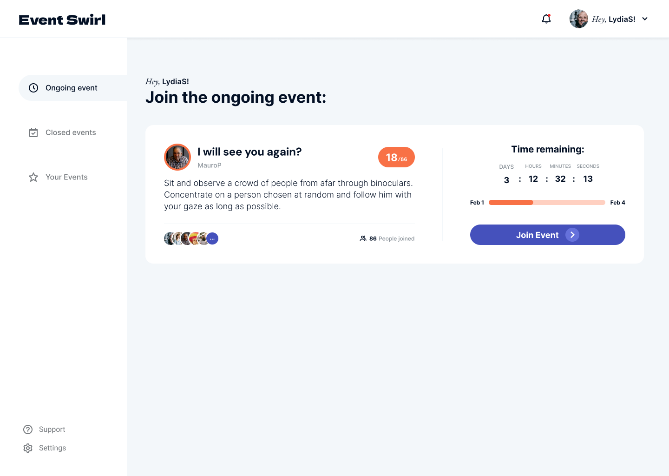This screenshot has width=669, height=476.
Task: Click the clock icon beside Ongoing event
Action: [33, 88]
